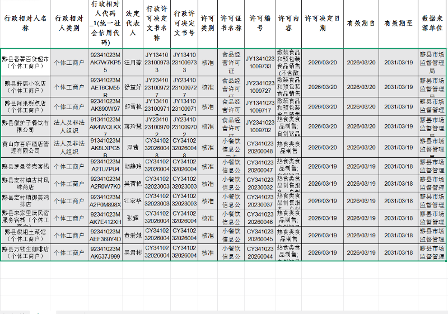Select the 许可证书名称 header cell
The height and width of the screenshot is (314, 448).
pyautogui.click(x=231, y=23)
